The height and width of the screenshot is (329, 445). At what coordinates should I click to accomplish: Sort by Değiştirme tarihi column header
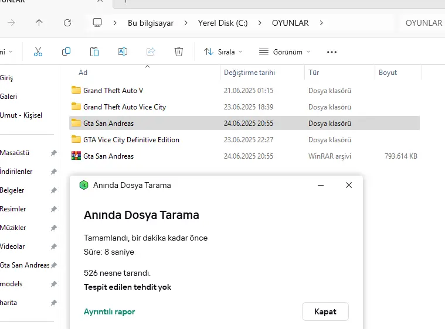coord(249,73)
